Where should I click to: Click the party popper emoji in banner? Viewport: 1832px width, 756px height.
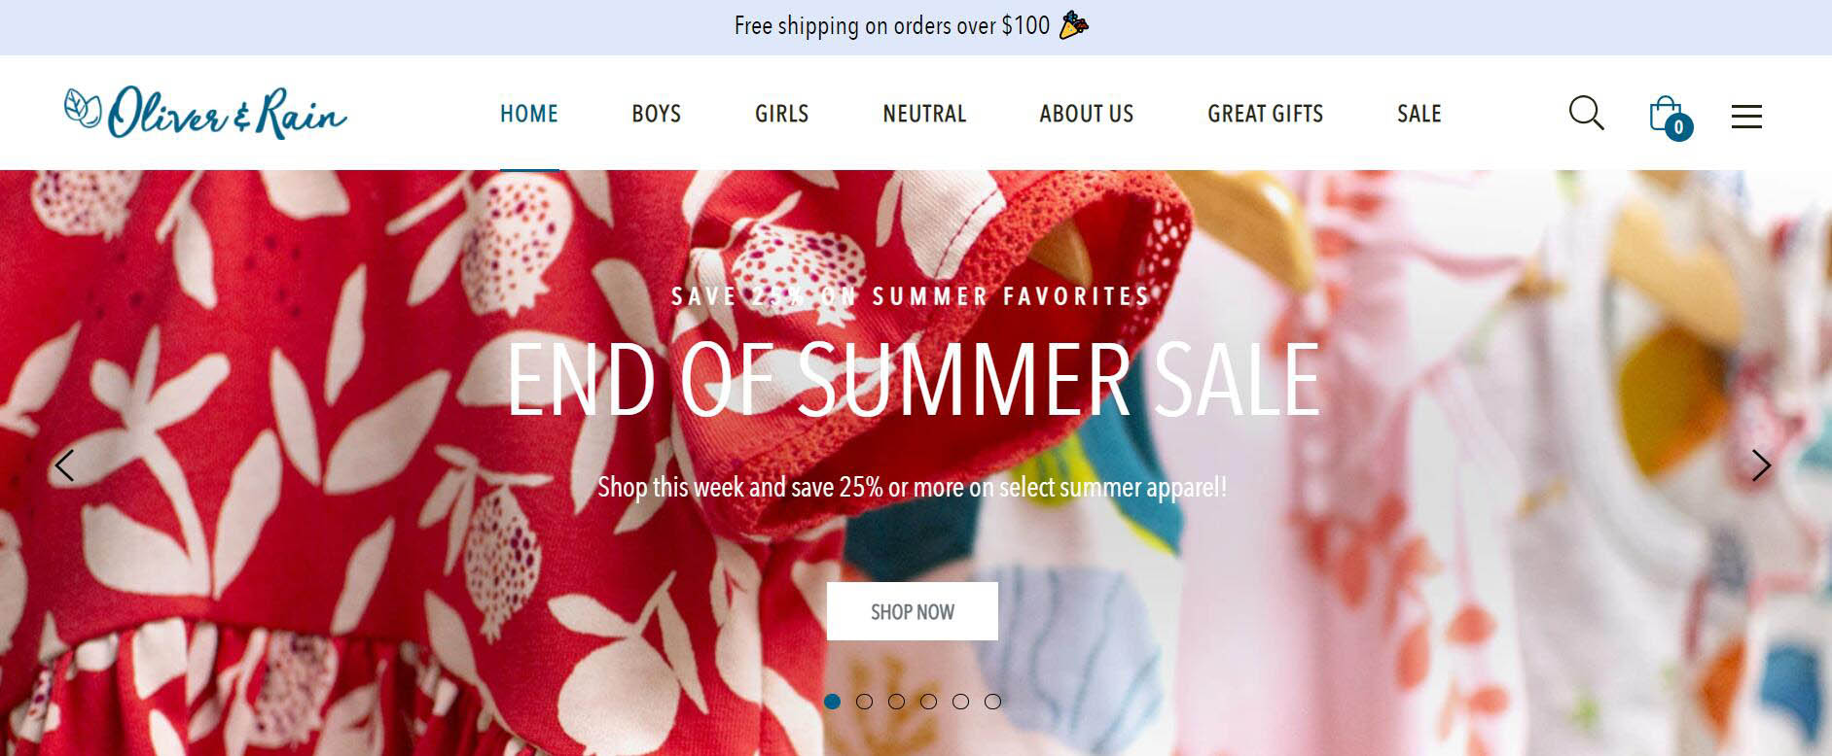[x=1074, y=25]
